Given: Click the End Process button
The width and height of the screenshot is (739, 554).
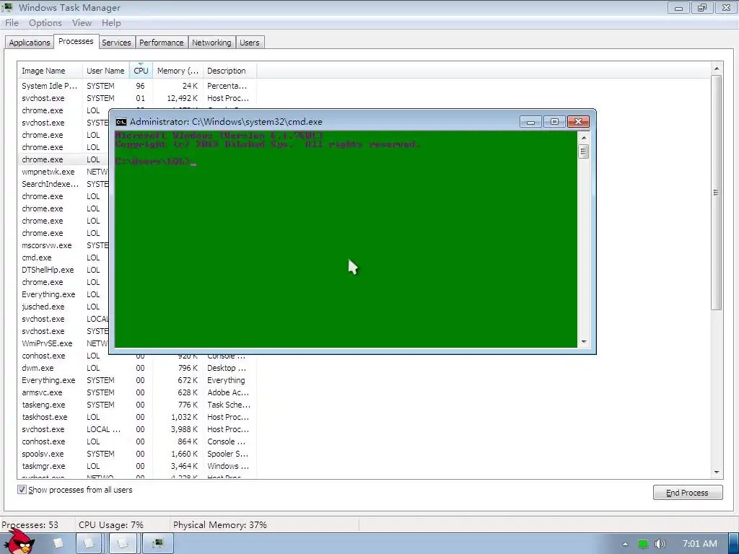Looking at the screenshot, I should tap(688, 492).
